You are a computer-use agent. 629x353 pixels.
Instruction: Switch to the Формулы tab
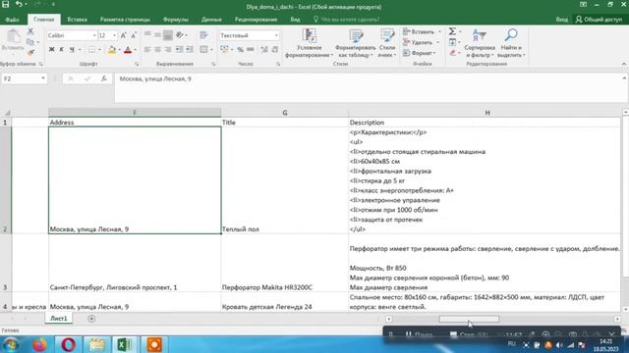pyautogui.click(x=175, y=20)
